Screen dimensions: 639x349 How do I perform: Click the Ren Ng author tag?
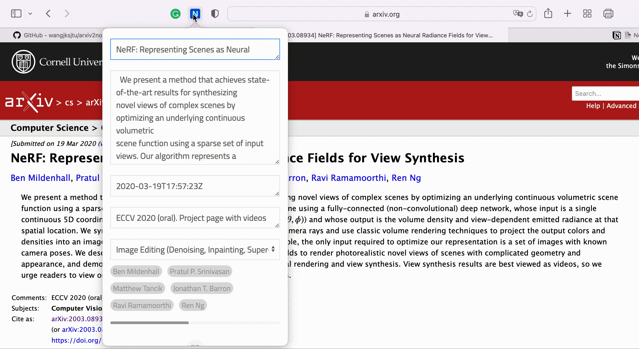point(193,305)
